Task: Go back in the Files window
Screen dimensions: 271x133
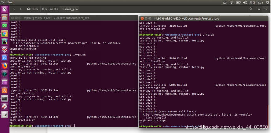Action: [x=14, y=9]
